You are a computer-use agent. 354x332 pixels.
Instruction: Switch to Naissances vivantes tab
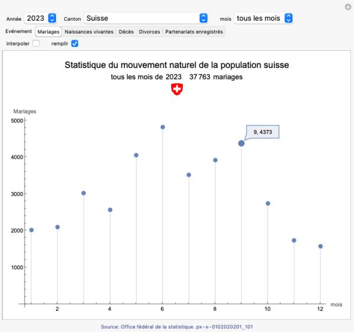point(88,31)
